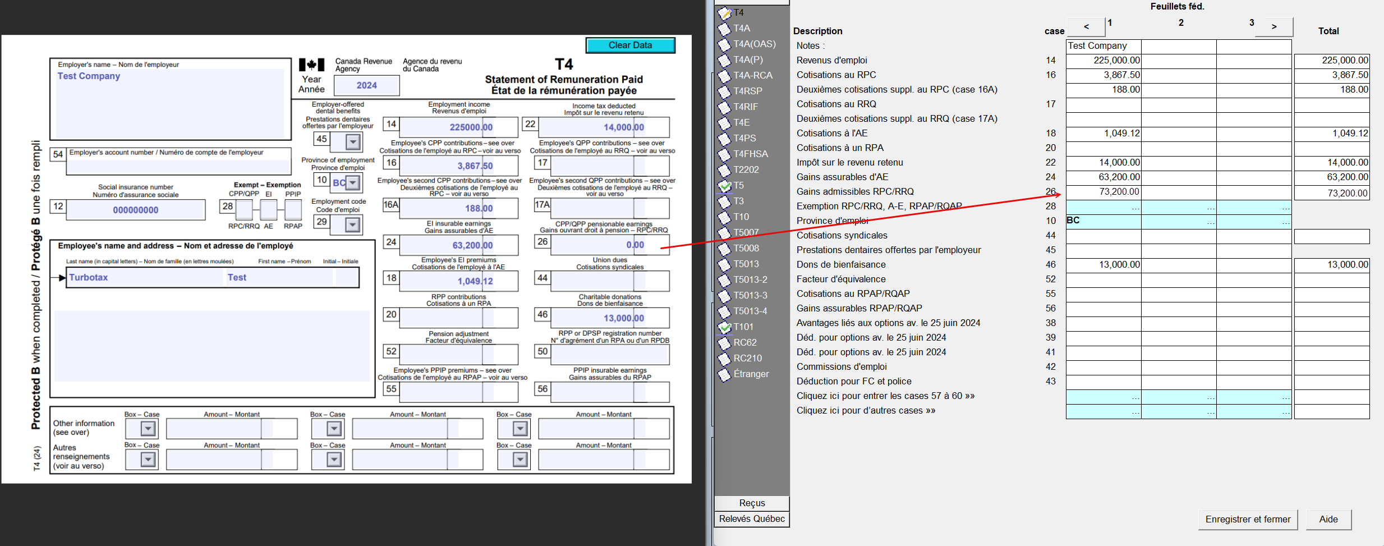Screen dimensions: 1384x546
Task: Select the T4A(P) slip icon
Action: (725, 60)
